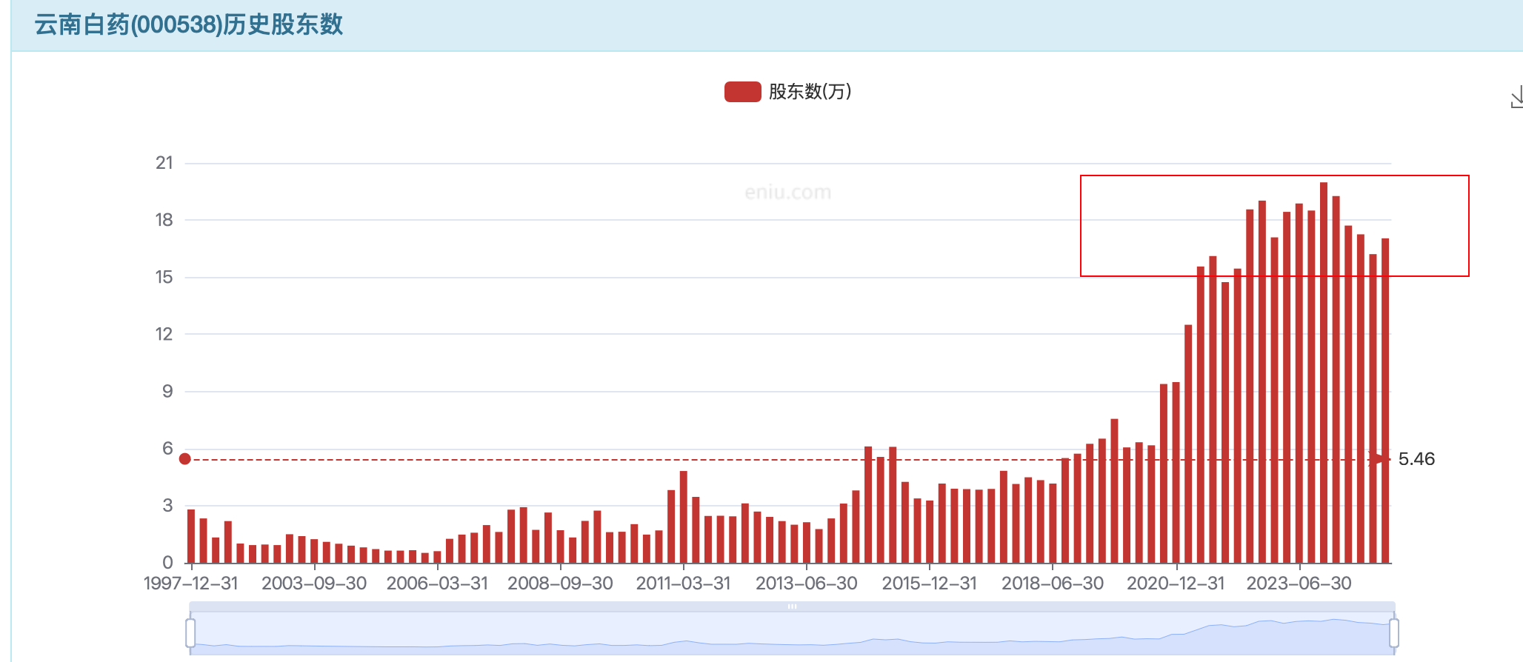1523x662 pixels.
Task: Click the tallest bar in the chart
Action: pyautogui.click(x=1324, y=372)
